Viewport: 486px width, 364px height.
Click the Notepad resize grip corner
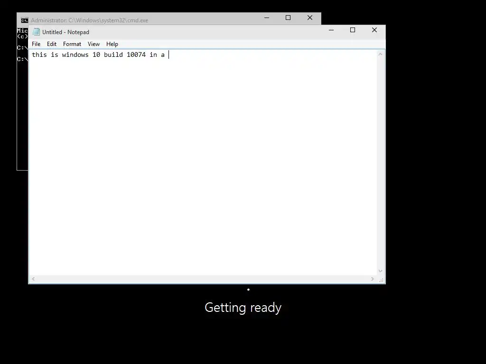(x=381, y=280)
